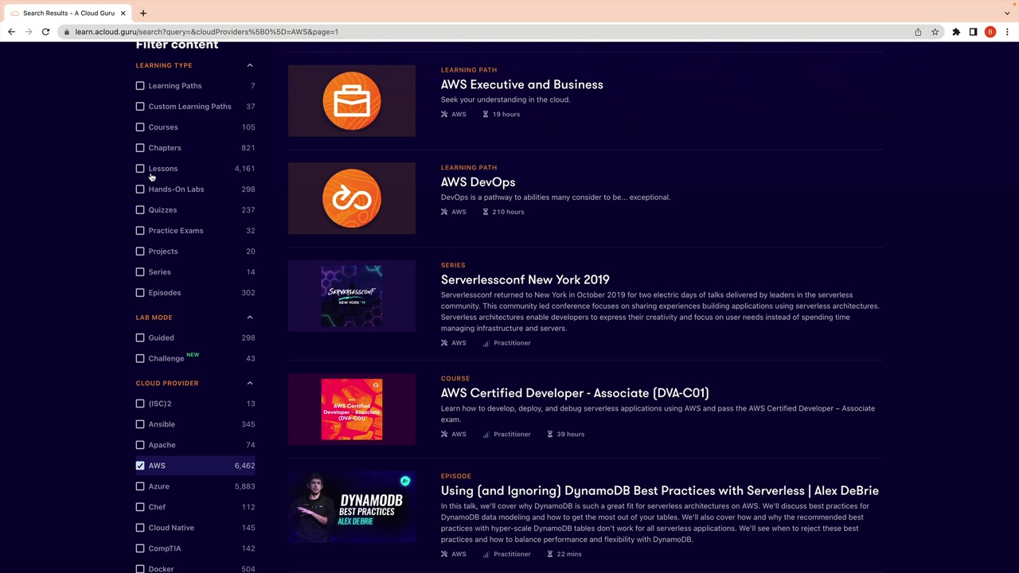Image resolution: width=1019 pixels, height=573 pixels.
Task: Click the AWS provider icon on Serverlessconf result
Action: (x=444, y=343)
